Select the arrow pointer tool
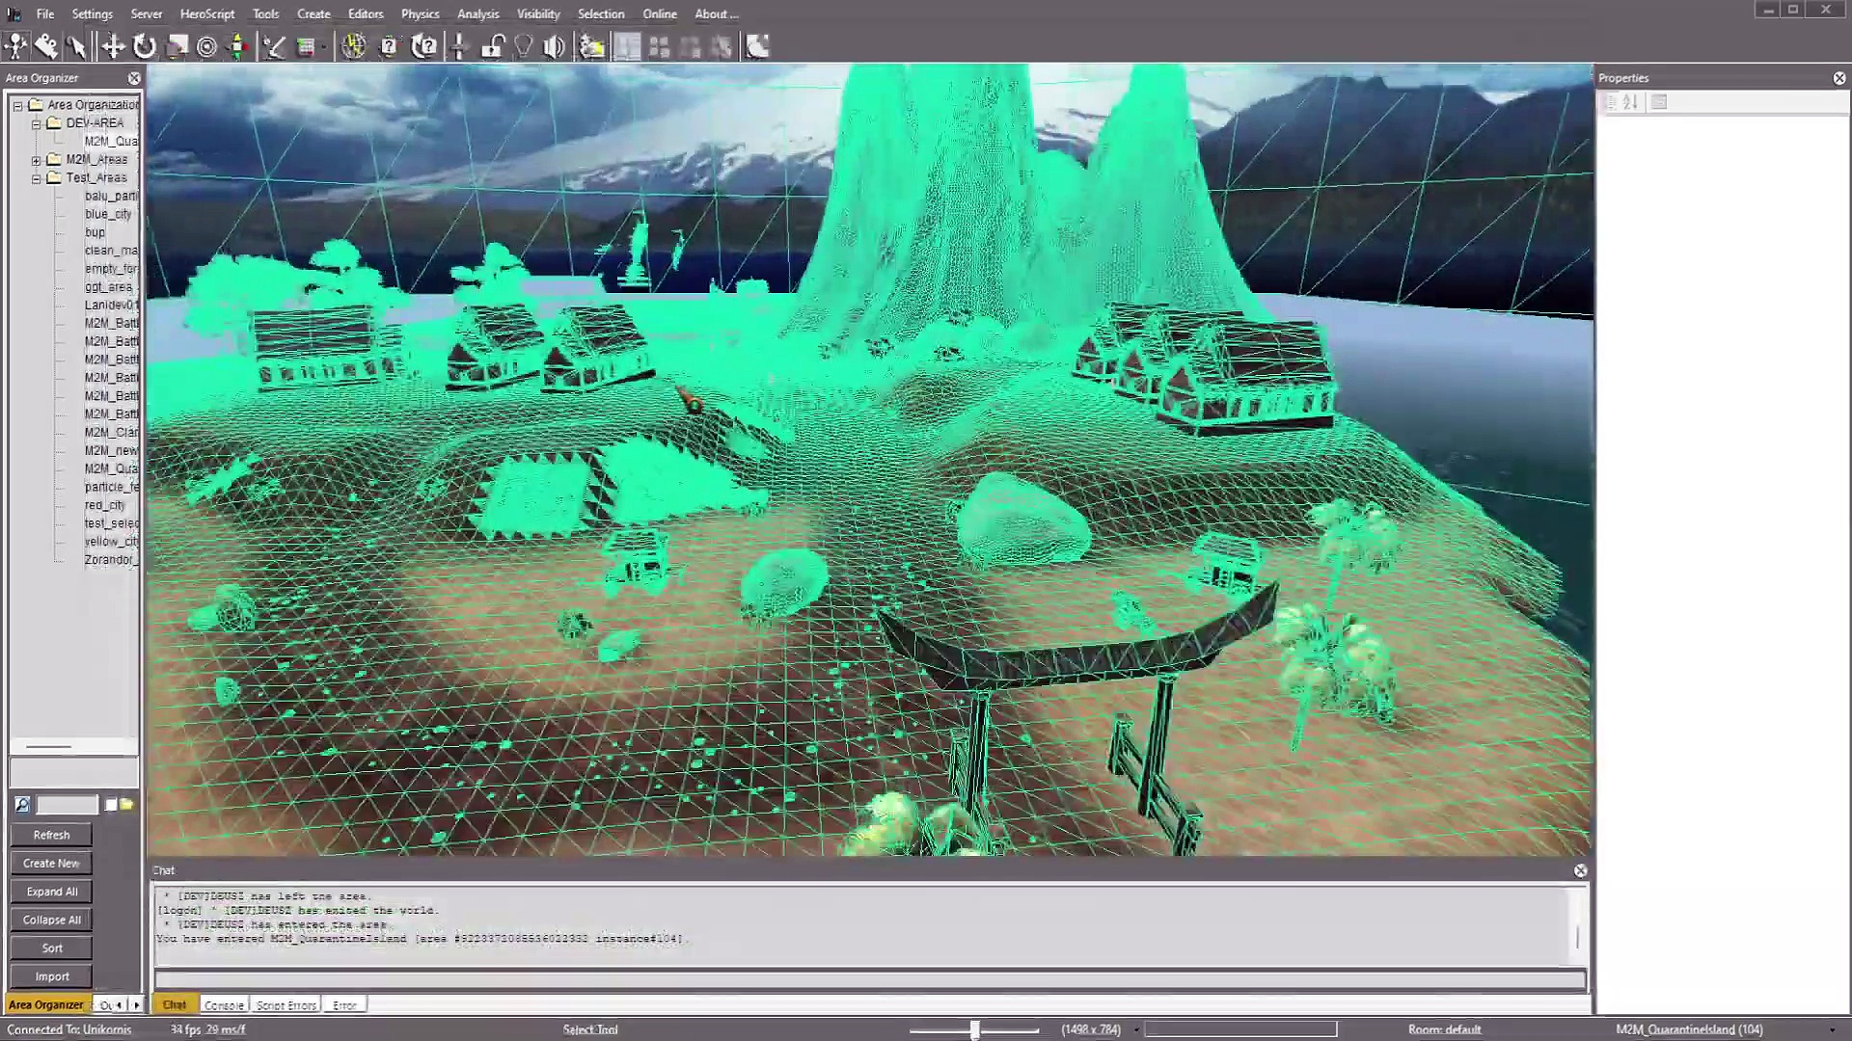 [x=77, y=46]
